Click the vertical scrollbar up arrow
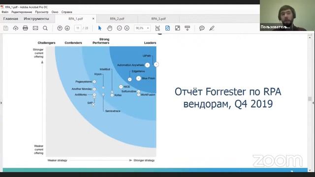 click(x=310, y=37)
